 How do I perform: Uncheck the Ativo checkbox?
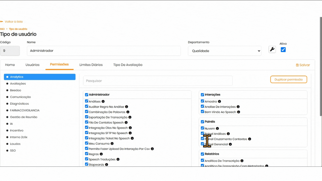[283, 50]
